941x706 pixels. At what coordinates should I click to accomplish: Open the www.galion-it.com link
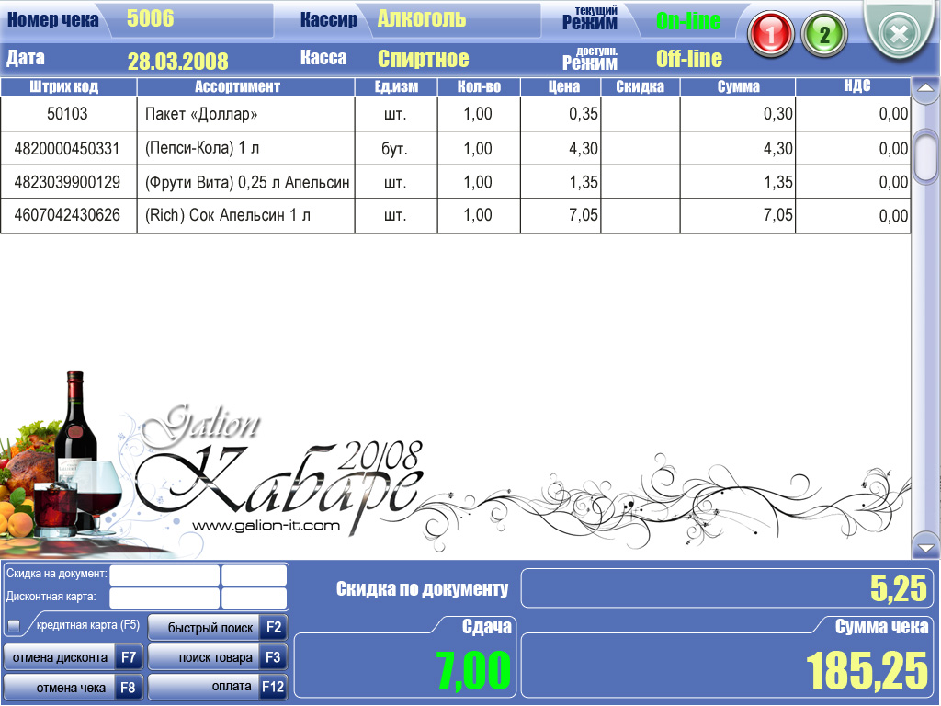(x=266, y=526)
